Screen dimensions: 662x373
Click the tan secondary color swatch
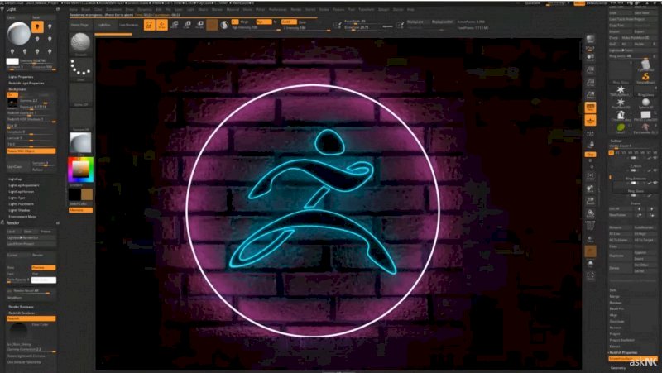87,194
